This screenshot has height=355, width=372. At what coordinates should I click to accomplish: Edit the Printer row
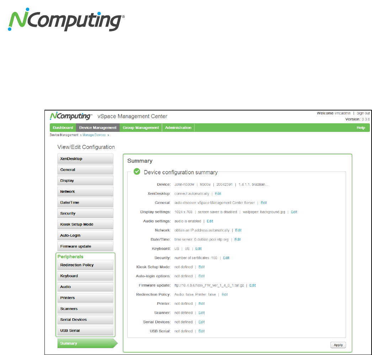[x=201, y=304]
